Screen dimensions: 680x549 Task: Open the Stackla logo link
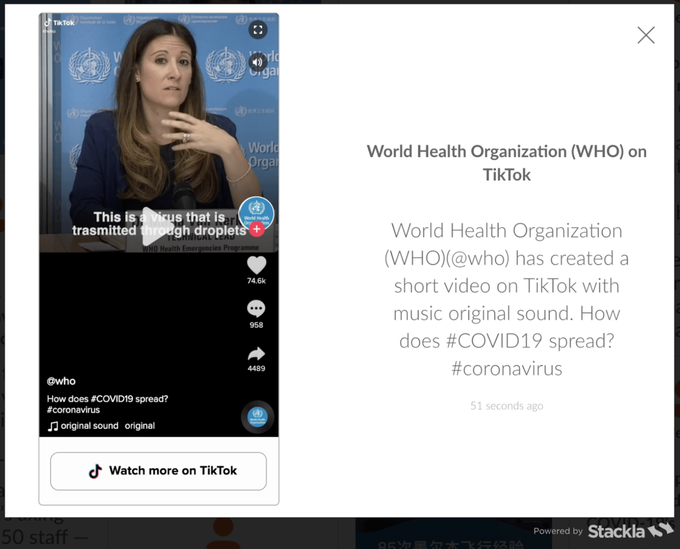[631, 531]
